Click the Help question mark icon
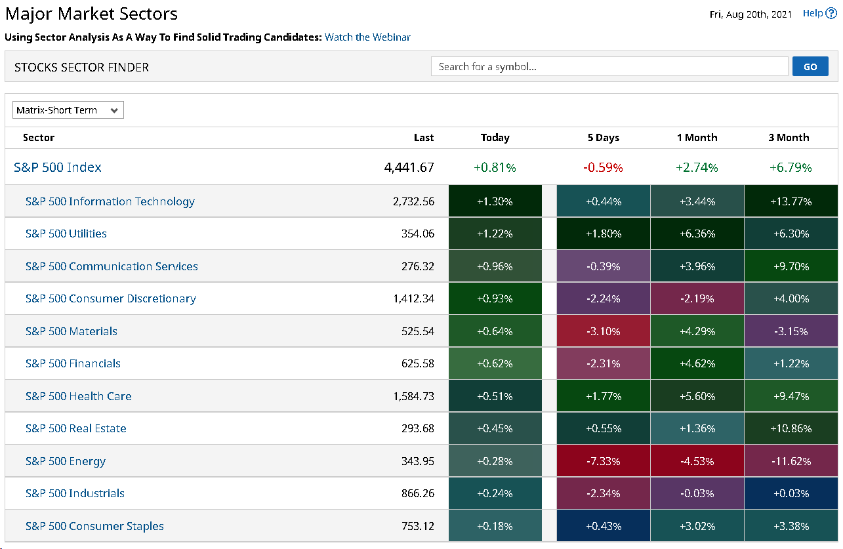Viewport: 843px width, 549px height. [831, 13]
